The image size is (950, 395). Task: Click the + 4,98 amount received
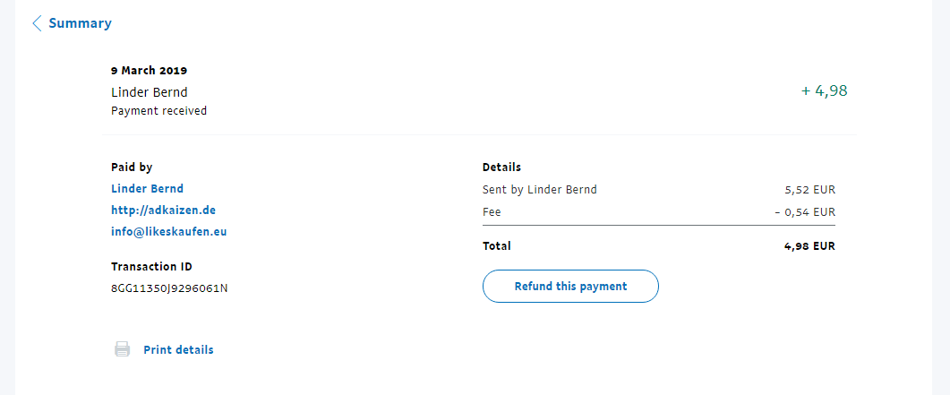(824, 90)
